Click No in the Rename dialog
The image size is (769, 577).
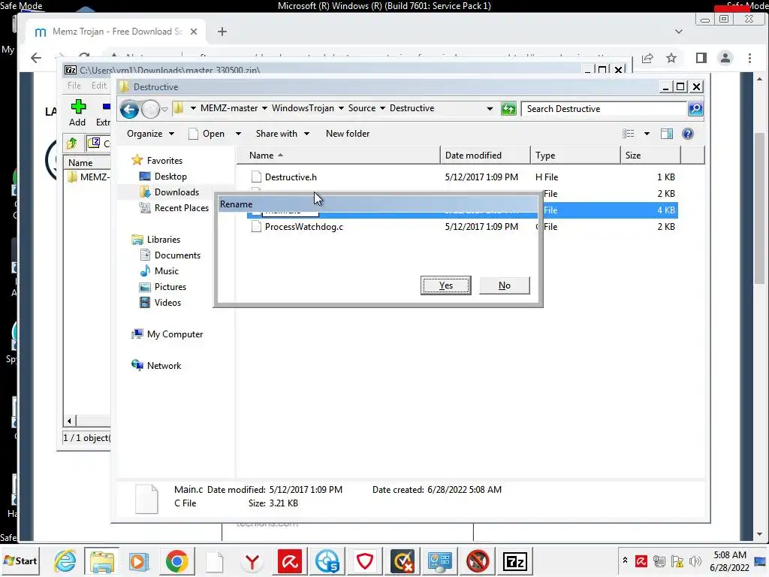point(504,285)
